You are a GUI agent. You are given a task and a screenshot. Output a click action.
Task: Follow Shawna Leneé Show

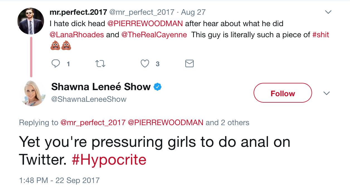[283, 93]
